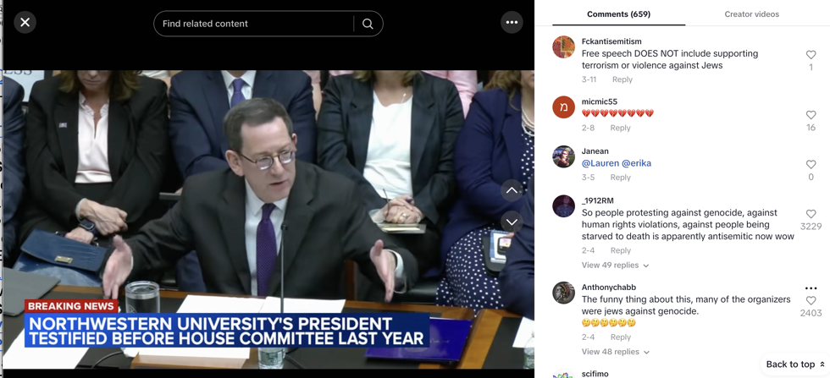Like the comment by Fckantisemitism

pyautogui.click(x=811, y=55)
